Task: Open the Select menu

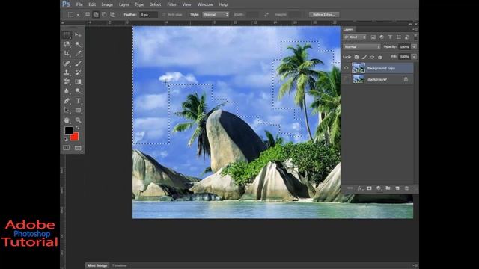Action: (x=156, y=4)
